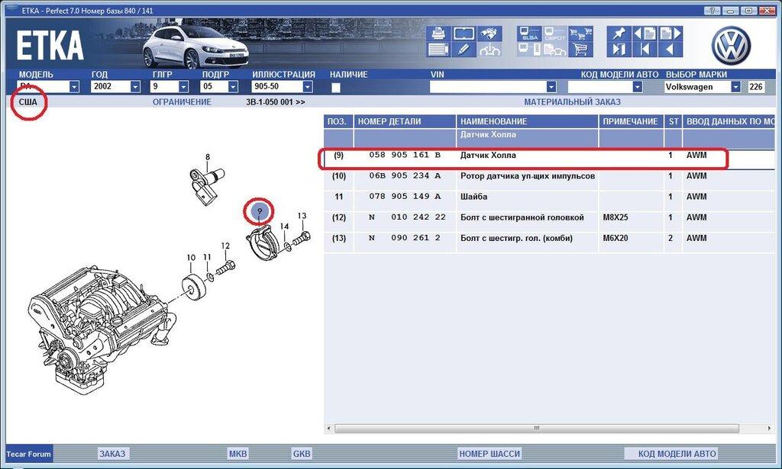Screen dimensions: 782x469
Task: Click the exit door arrow icon
Action: click(619, 50)
